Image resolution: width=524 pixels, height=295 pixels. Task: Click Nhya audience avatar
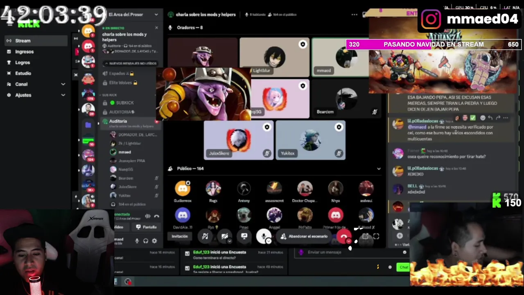(x=335, y=188)
